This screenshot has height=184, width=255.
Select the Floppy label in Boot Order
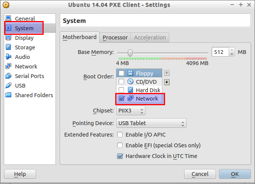144,73
